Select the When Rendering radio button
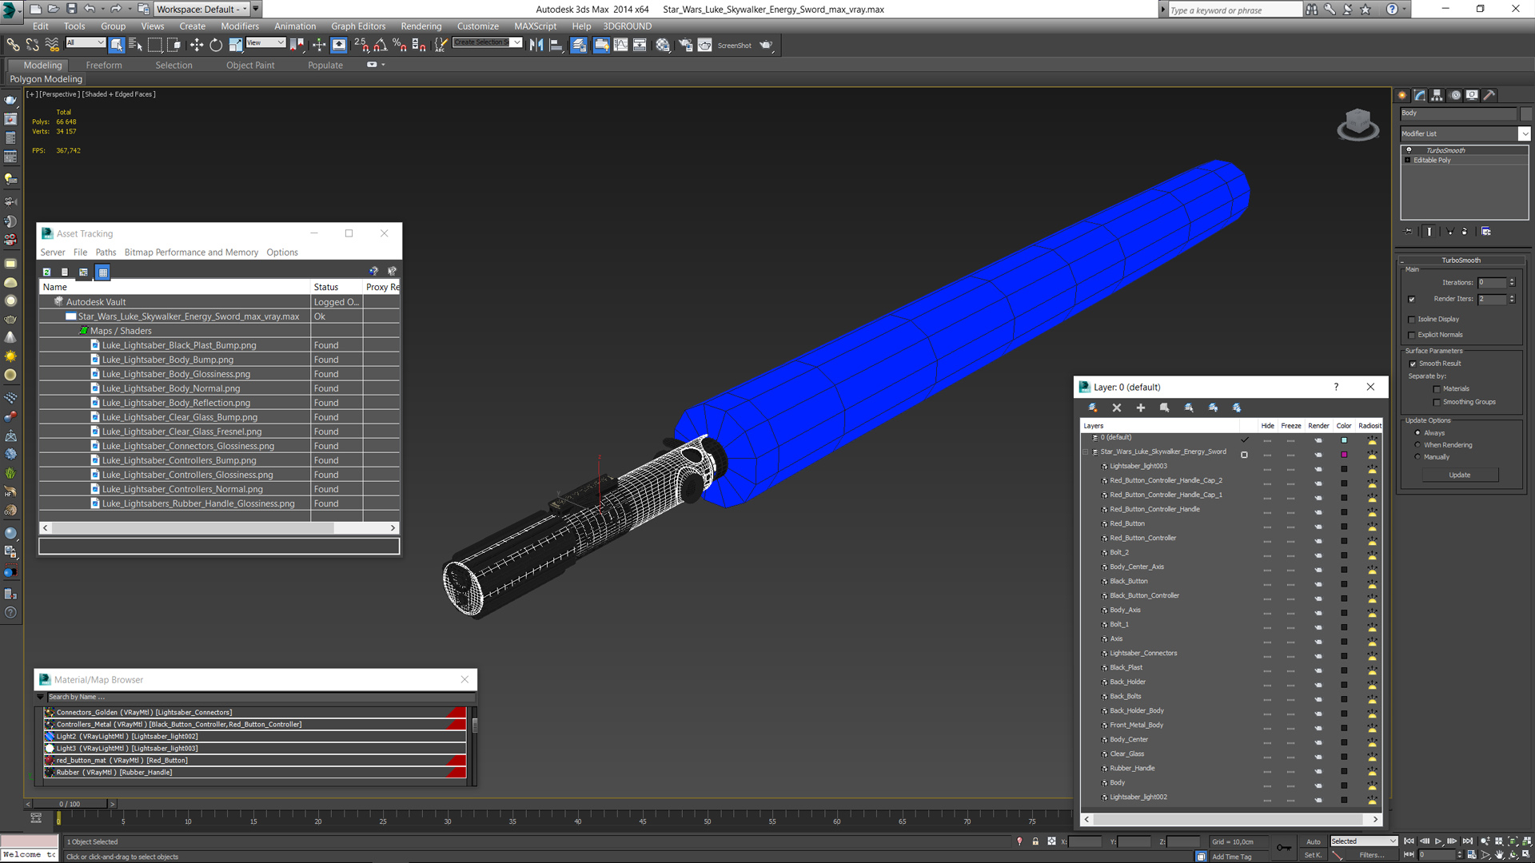Viewport: 1535px width, 863px height. tap(1417, 445)
